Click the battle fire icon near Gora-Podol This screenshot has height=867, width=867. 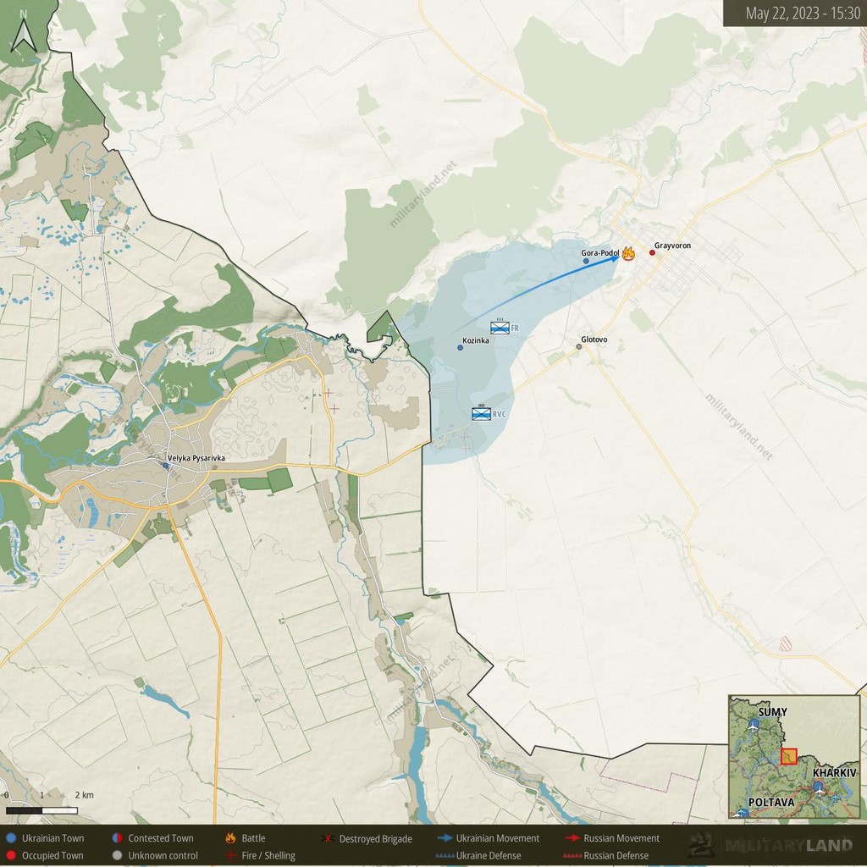pyautogui.click(x=628, y=254)
